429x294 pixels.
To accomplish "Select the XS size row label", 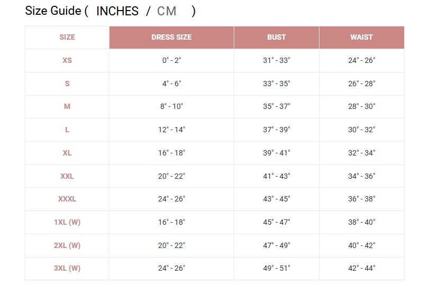I will coord(67,60).
